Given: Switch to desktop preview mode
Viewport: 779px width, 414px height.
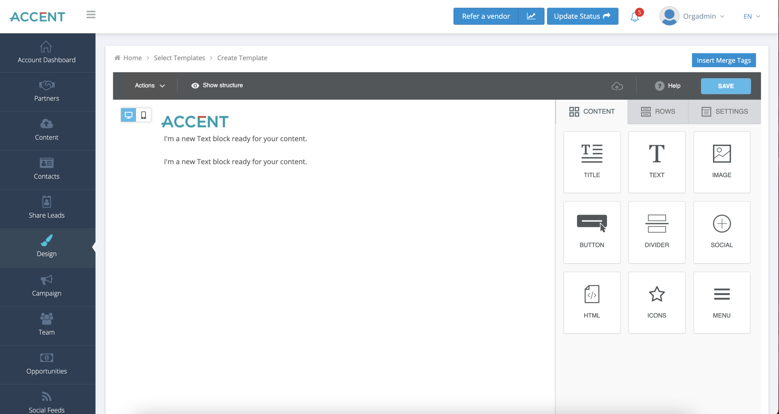Looking at the screenshot, I should click(128, 115).
